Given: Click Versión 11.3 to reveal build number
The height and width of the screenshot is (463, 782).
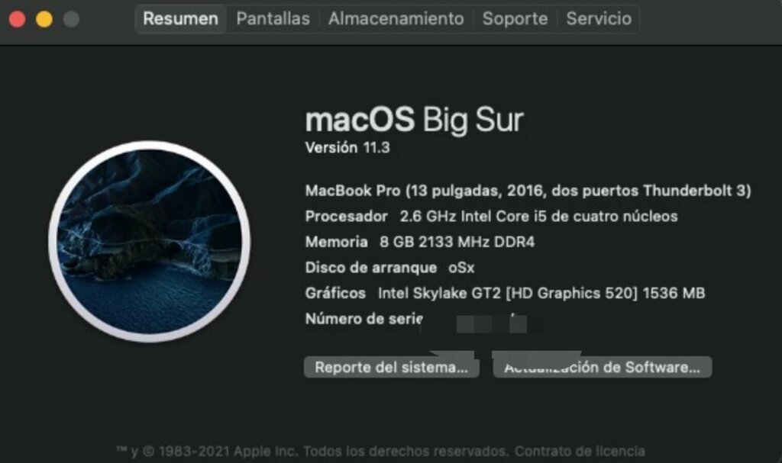Looking at the screenshot, I should click(347, 147).
